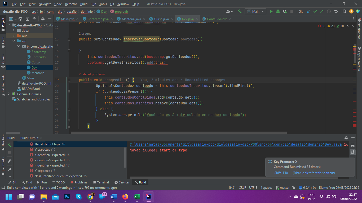Click Dev.java path link in build output
Image resolution: width=362 pixels, height=203 pixels.
236,144
